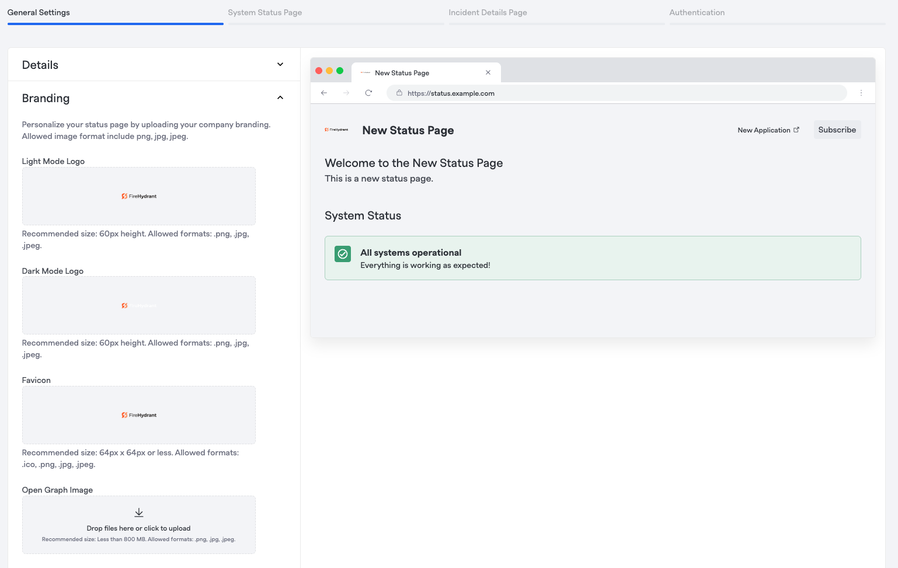Open the three-dot browser menu icon

tap(861, 93)
